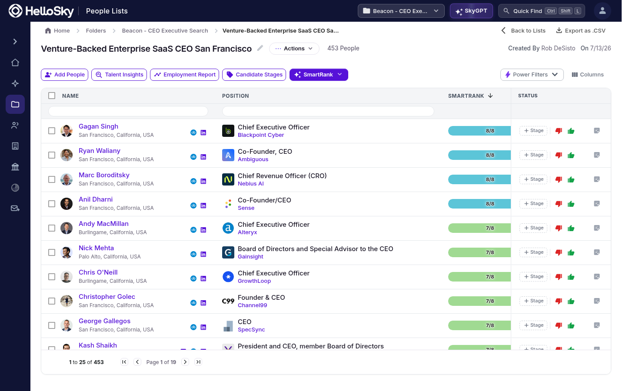Click Andy MacMillan's 7/8 SmartRank bar

479,228
